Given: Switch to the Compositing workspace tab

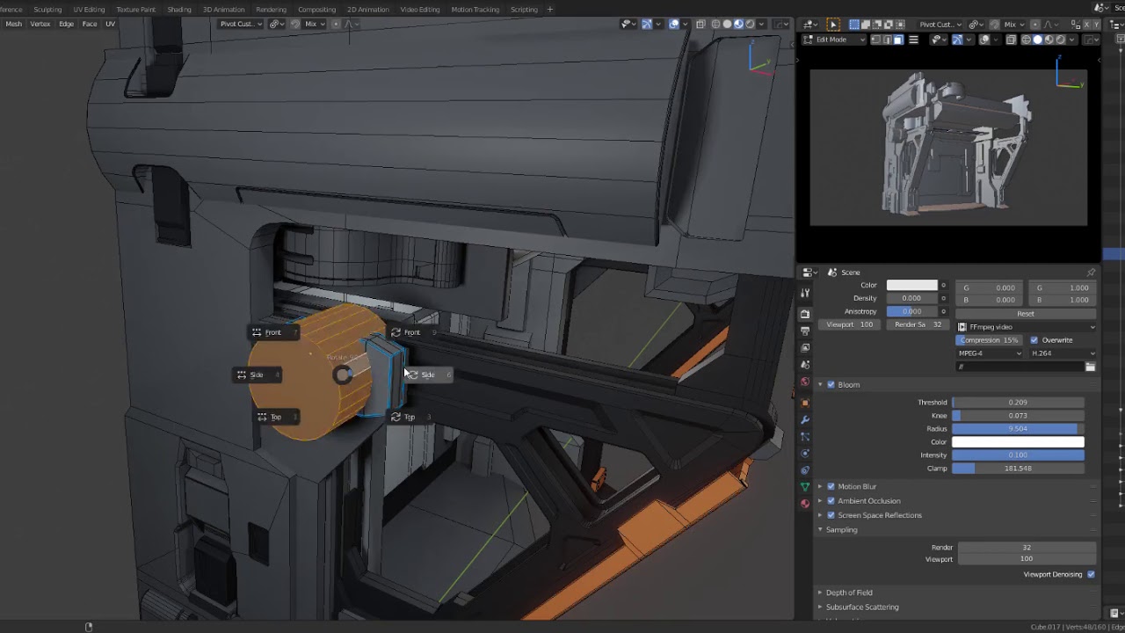Looking at the screenshot, I should pyautogui.click(x=316, y=10).
